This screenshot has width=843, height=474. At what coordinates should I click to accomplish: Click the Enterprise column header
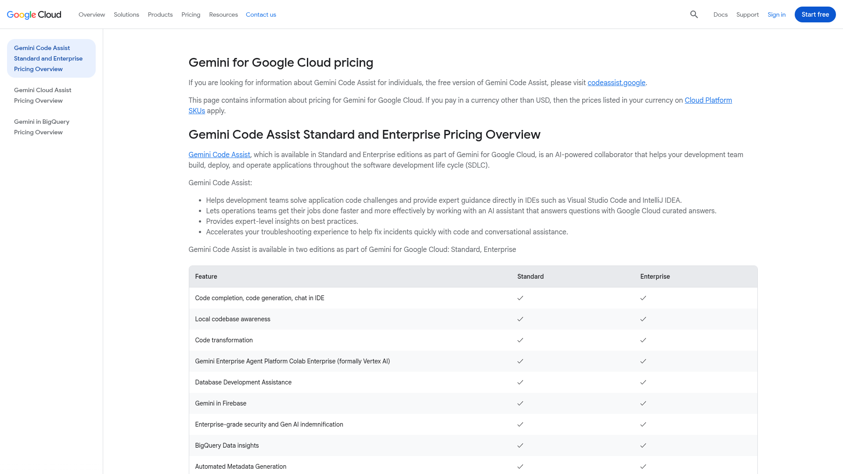click(x=655, y=276)
